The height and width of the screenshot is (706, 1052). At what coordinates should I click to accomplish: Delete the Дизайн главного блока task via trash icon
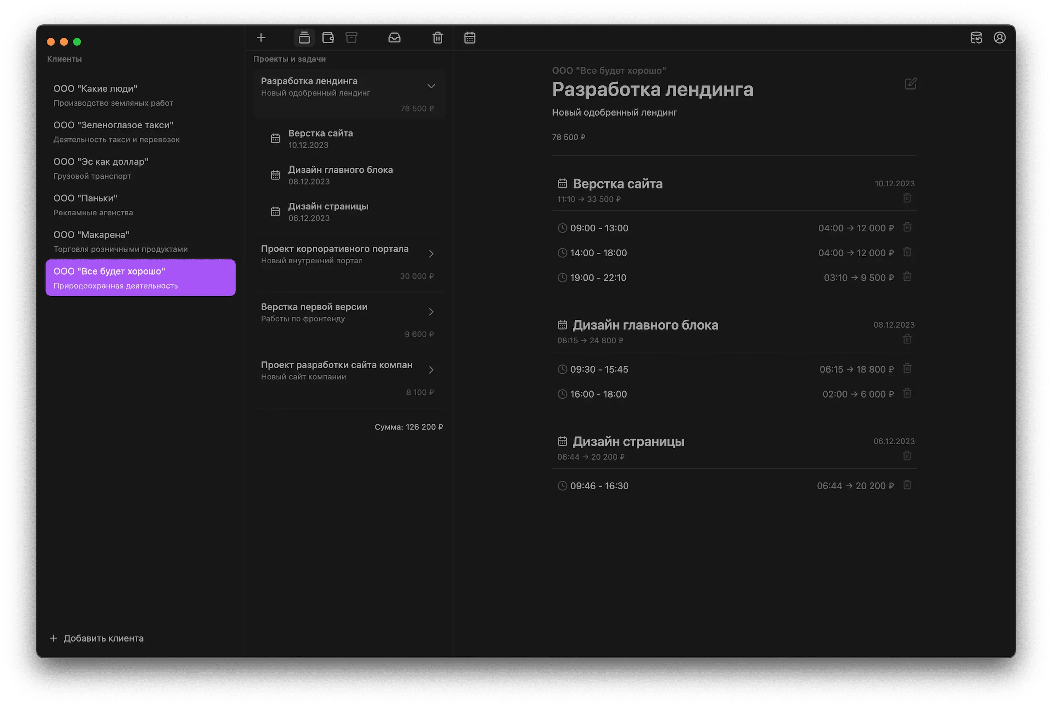tap(907, 340)
